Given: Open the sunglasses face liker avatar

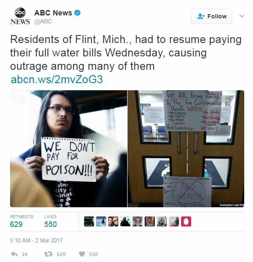Looking at the screenshot, I should (x=138, y=221).
